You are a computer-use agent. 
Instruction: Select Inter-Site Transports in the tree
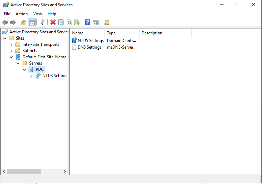41,44
